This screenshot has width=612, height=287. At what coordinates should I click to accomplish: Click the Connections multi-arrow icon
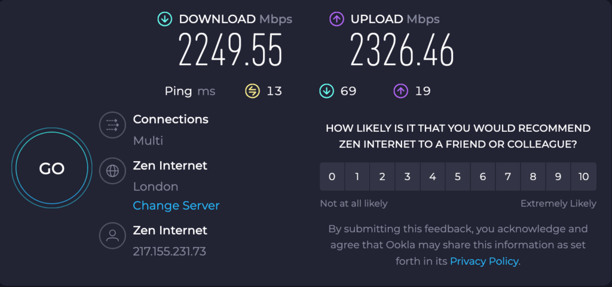[x=112, y=125]
